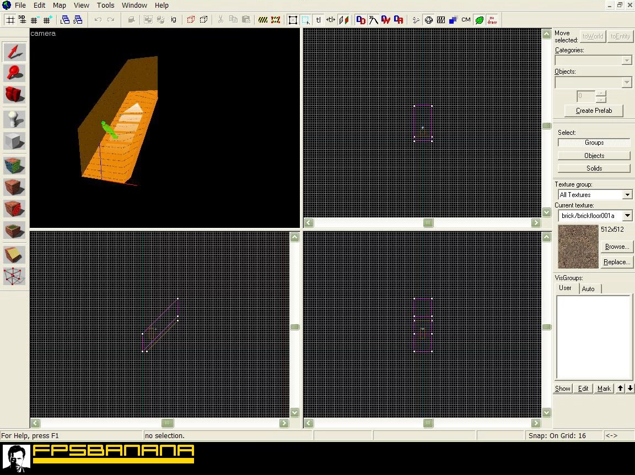The image size is (635, 475).
Task: Select the Apply Decals tool
Action: (14, 209)
